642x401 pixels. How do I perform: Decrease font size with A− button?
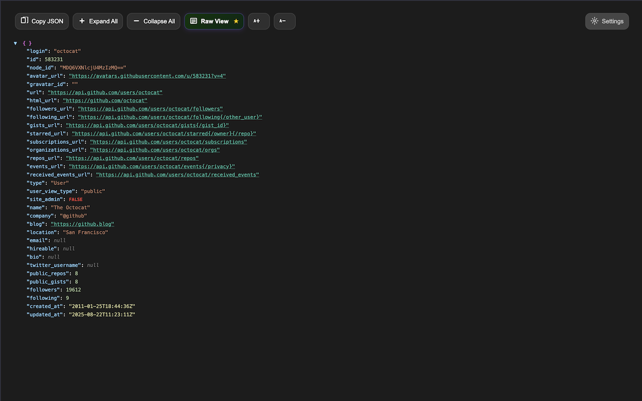click(x=284, y=21)
